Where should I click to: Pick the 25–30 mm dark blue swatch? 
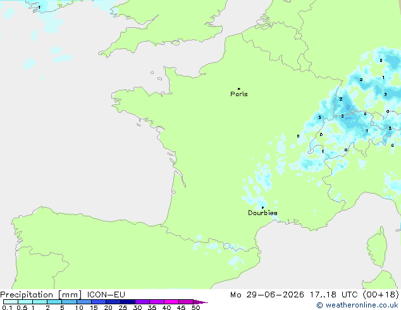click(128, 302)
